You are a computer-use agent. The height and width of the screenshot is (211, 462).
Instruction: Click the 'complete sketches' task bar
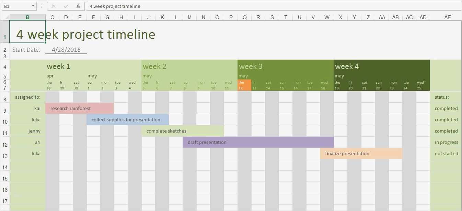[x=183, y=131]
